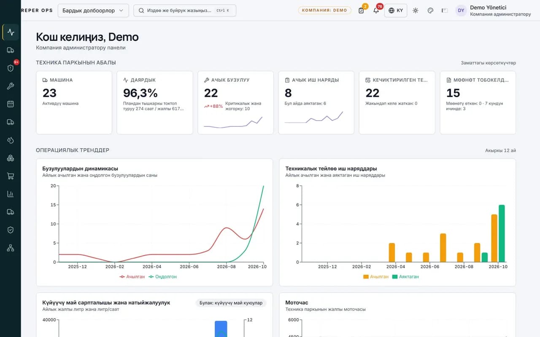Toggle light mode with the sun icon
The height and width of the screenshot is (337, 540).
pos(416,11)
